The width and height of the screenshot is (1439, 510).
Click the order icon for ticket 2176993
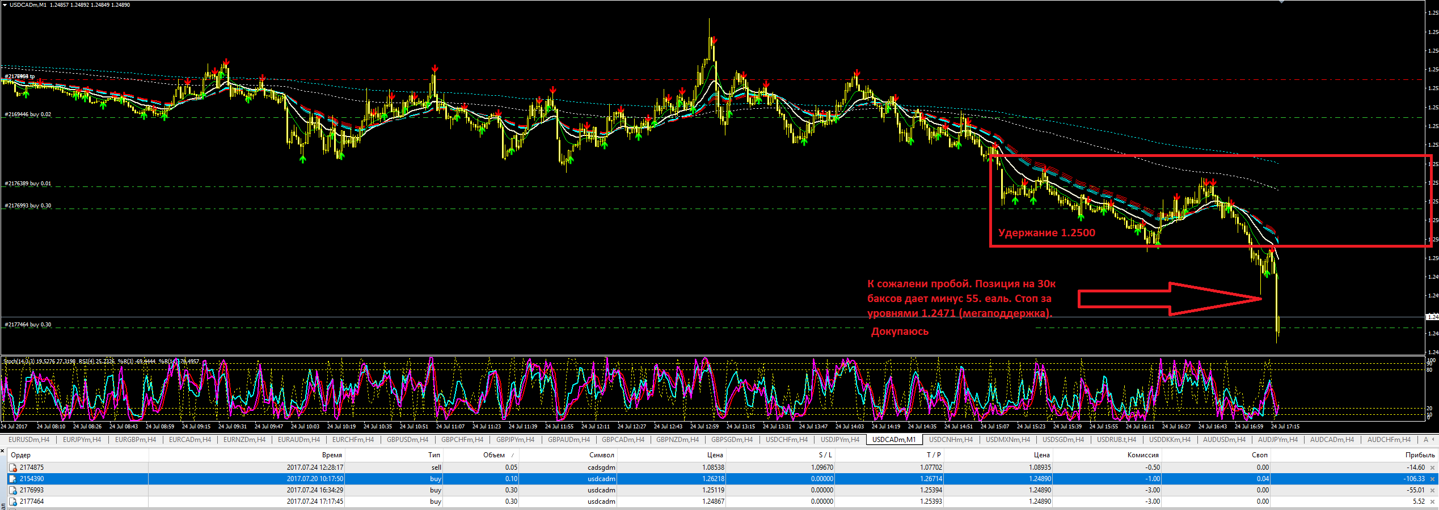tap(13, 490)
